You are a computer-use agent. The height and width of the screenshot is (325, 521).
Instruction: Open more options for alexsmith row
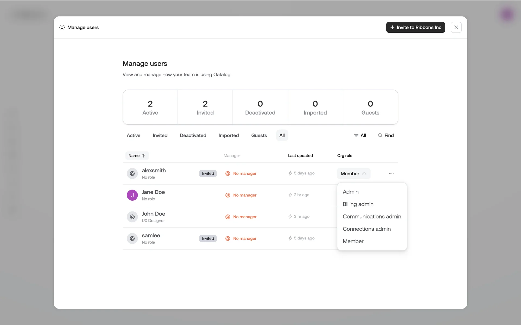[391, 173]
